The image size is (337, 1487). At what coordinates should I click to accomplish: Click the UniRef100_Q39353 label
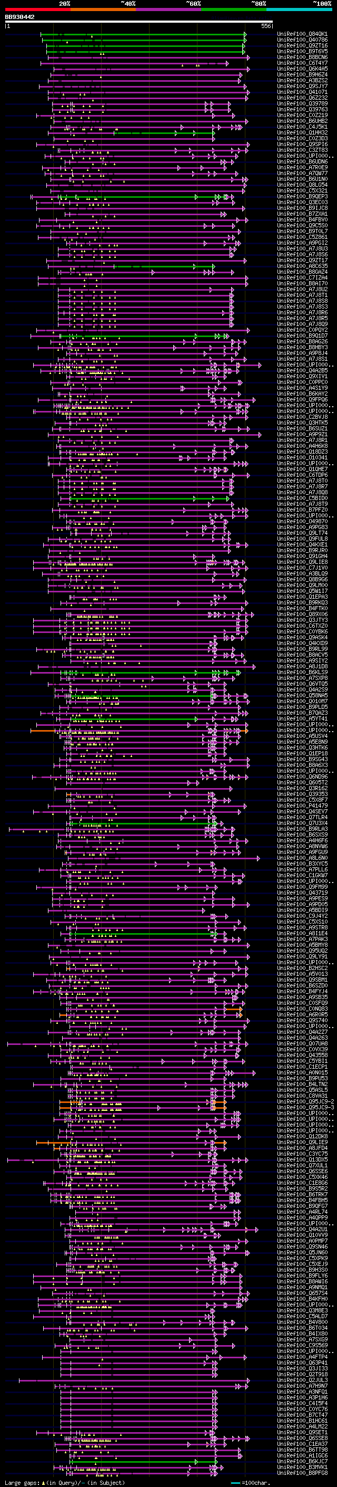[302, 794]
